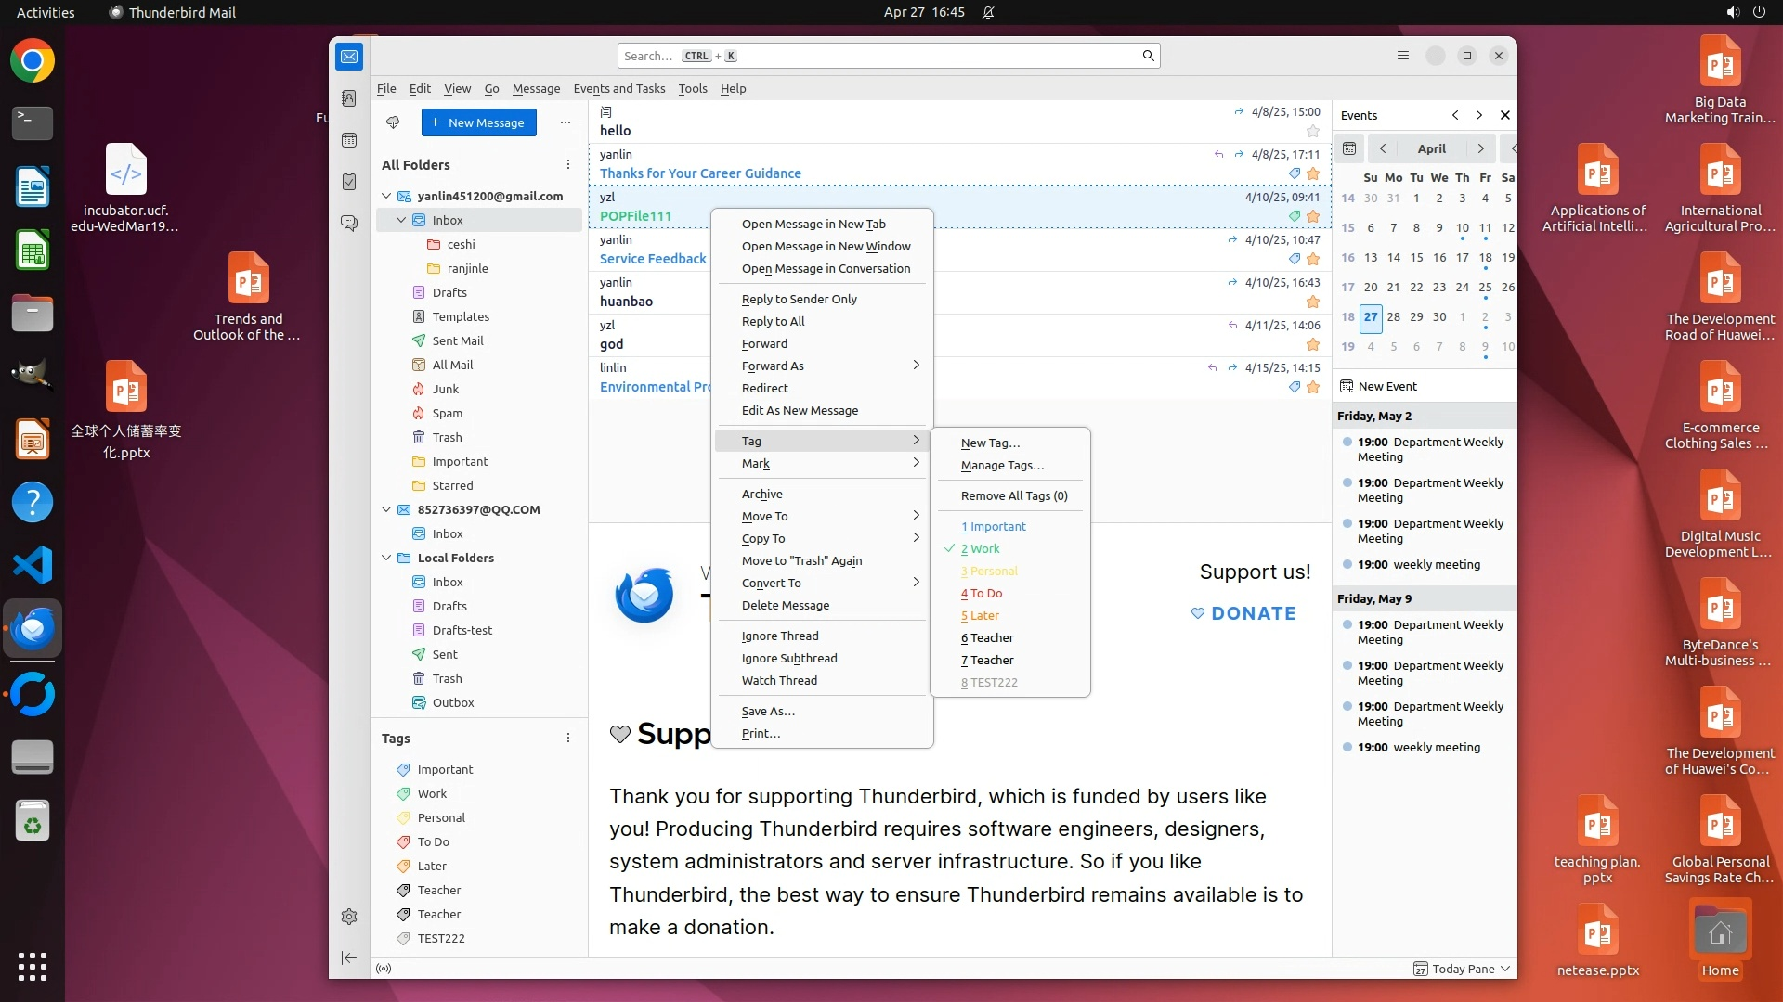Click the DONATE link
The image size is (1783, 1002).
click(1243, 613)
